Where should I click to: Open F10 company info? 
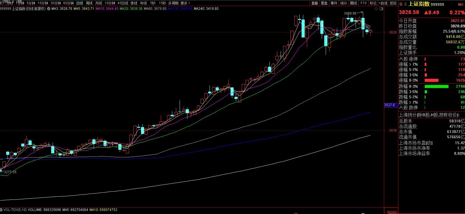point(363,3)
